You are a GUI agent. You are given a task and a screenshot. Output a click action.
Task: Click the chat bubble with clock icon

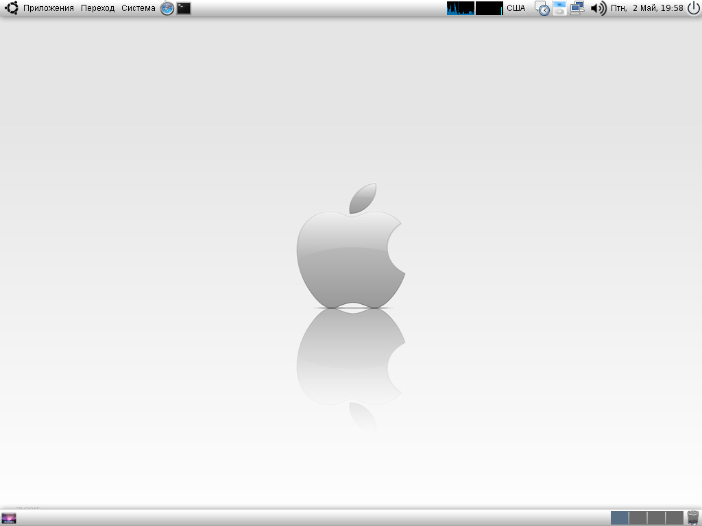[x=542, y=8]
